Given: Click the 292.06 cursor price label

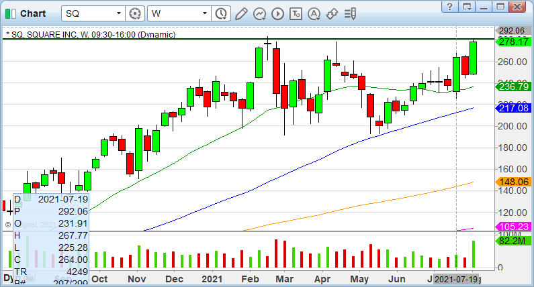Looking at the screenshot, I should pyautogui.click(x=512, y=31).
